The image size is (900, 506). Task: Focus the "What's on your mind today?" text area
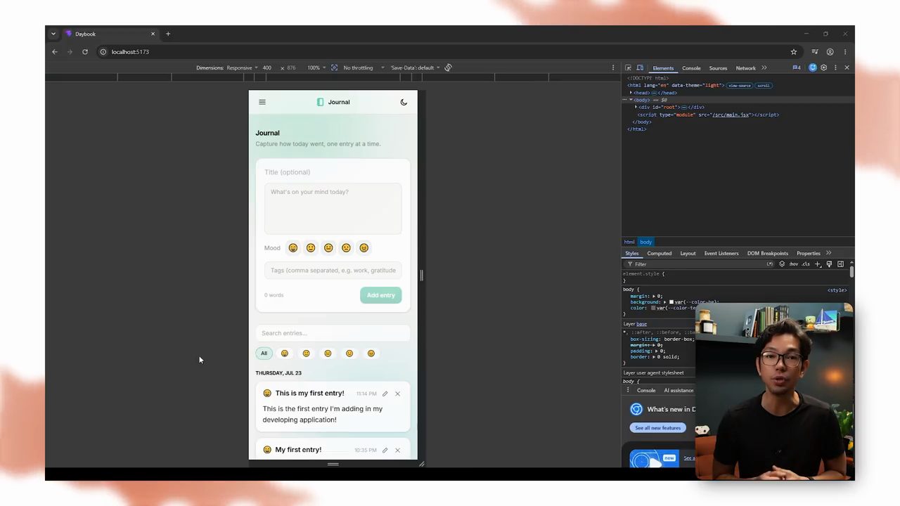click(x=333, y=209)
